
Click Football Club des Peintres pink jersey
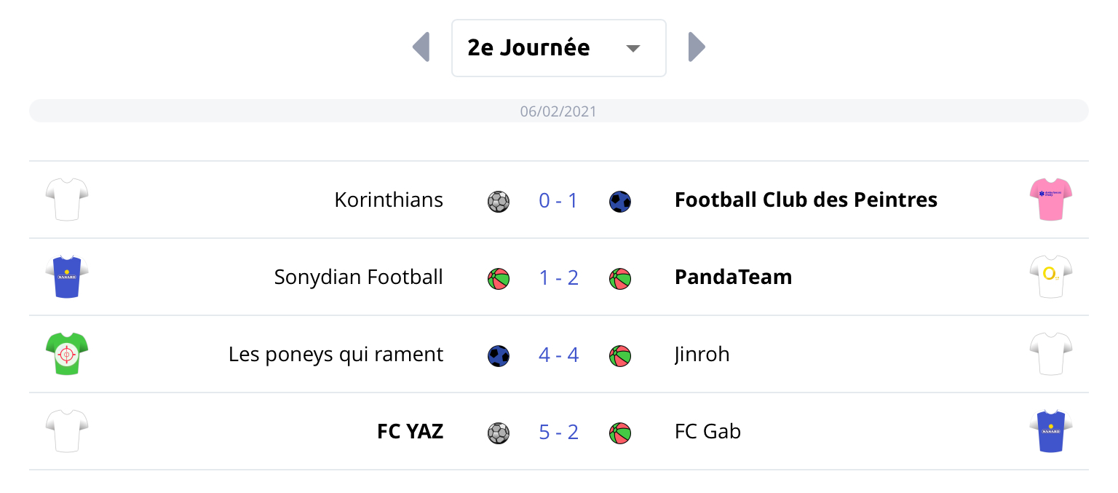[1051, 200]
